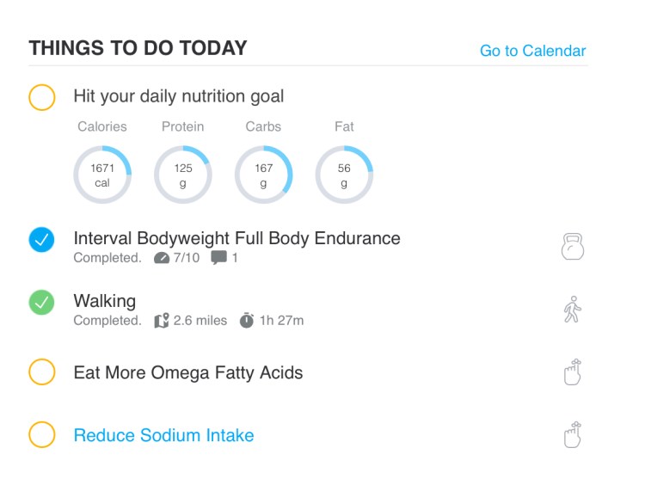Open the Reduce Sodium Intake link

[x=163, y=435]
